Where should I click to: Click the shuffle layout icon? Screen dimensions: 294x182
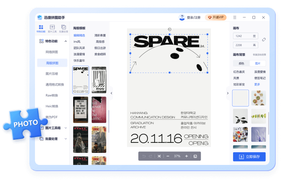coord(159,156)
